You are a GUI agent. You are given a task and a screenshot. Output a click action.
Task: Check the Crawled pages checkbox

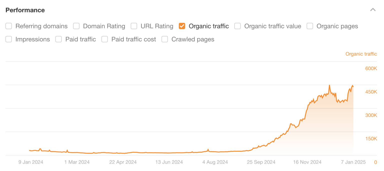coord(165,39)
